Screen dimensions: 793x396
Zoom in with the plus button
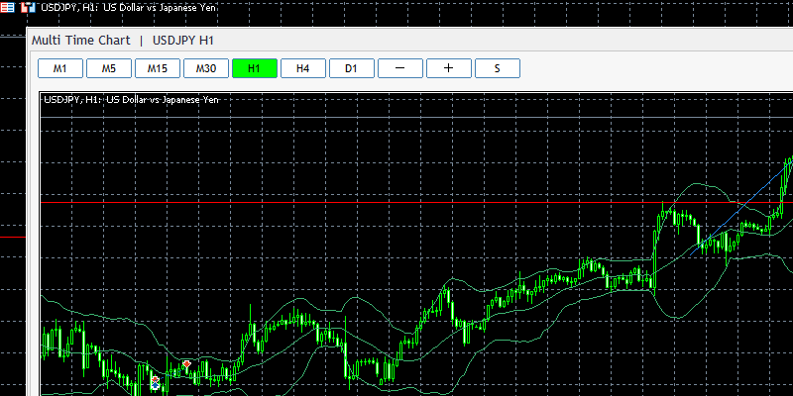coord(449,68)
